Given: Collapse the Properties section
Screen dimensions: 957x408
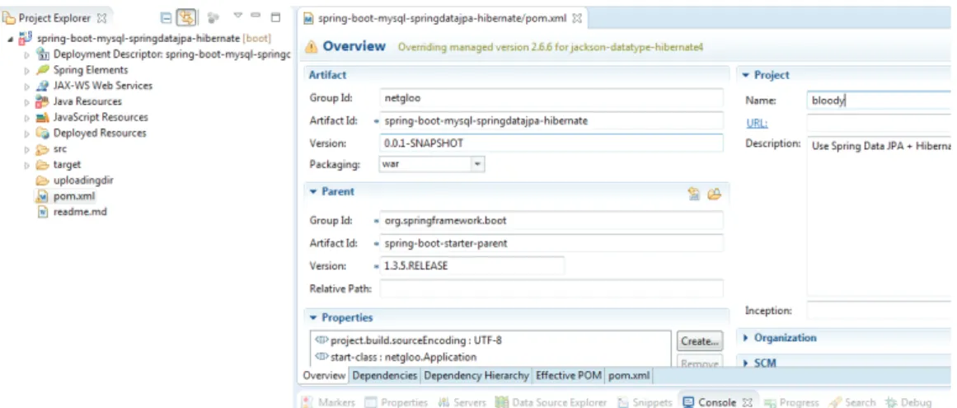Looking at the screenshot, I should pos(313,317).
